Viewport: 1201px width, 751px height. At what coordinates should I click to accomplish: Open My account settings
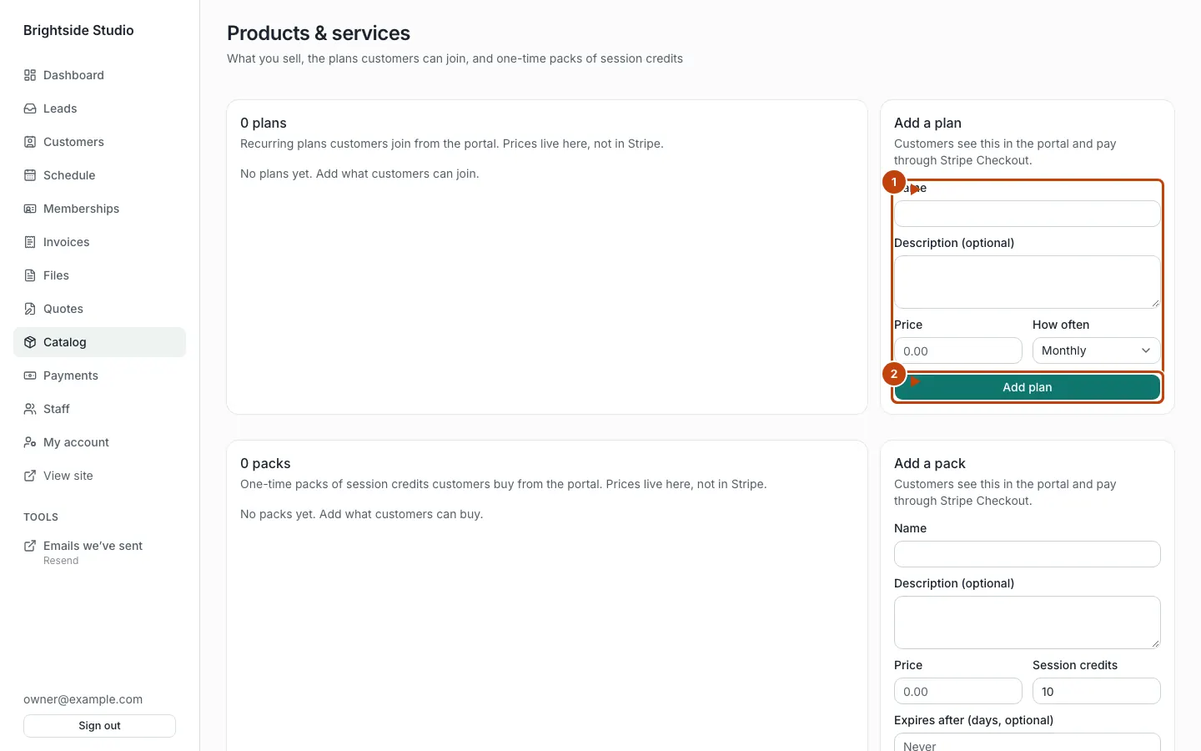click(x=100, y=442)
